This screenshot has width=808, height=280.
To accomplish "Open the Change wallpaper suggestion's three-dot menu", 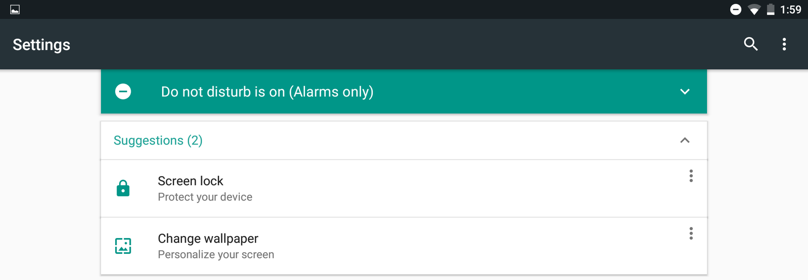I will (691, 234).
